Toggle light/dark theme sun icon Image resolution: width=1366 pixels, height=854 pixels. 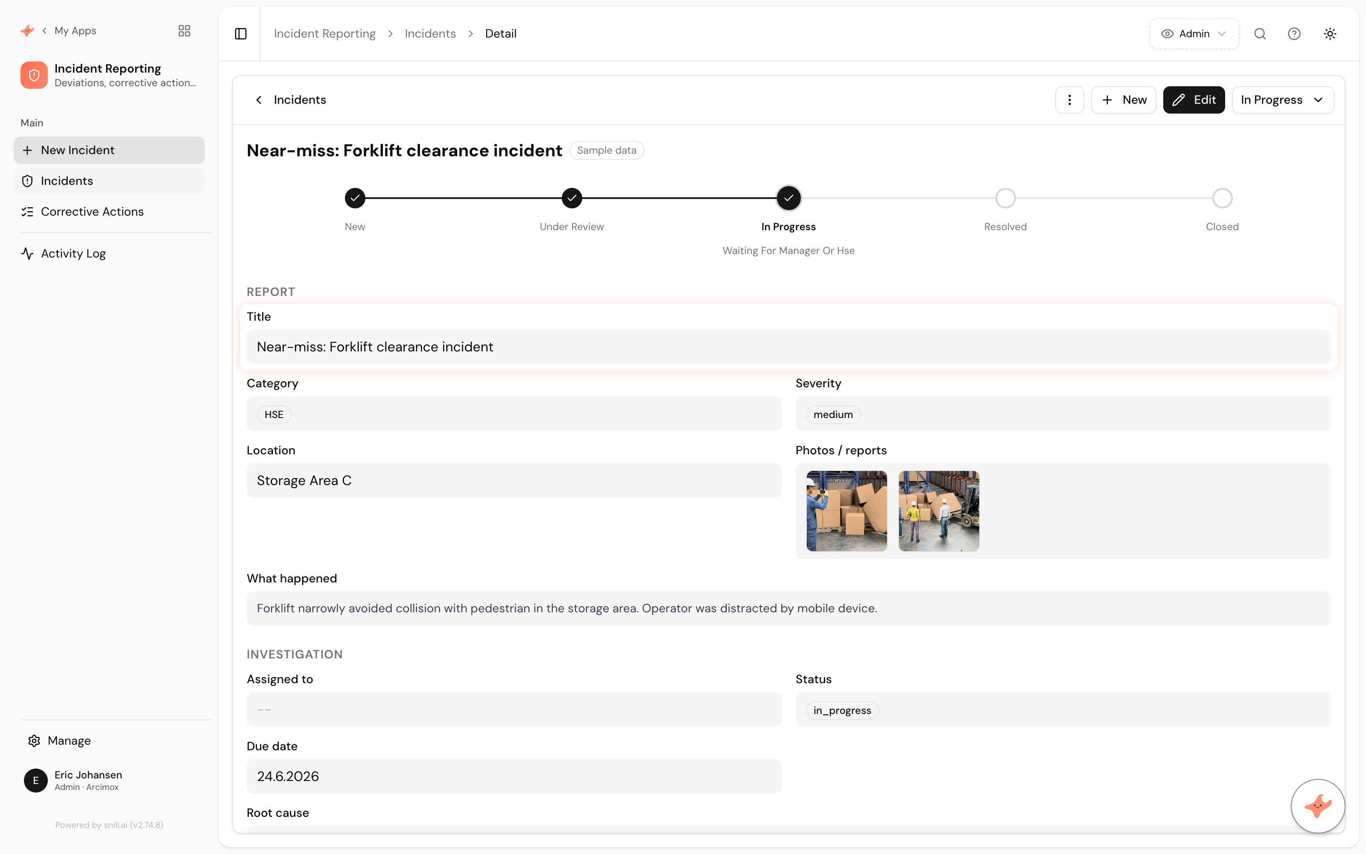(x=1330, y=34)
